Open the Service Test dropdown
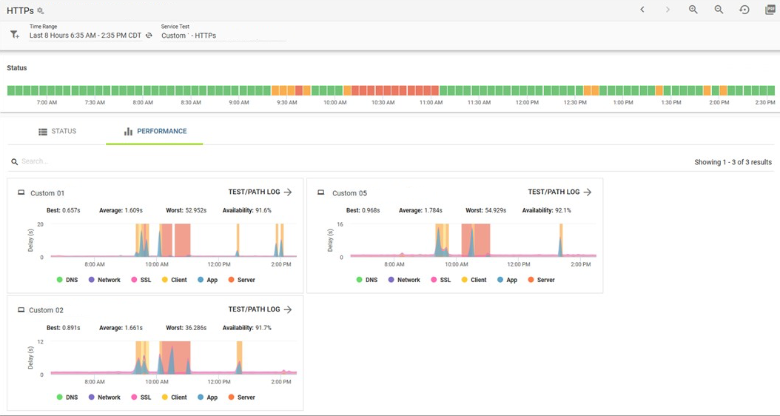Screen dimensions: 780x416 coord(223,36)
